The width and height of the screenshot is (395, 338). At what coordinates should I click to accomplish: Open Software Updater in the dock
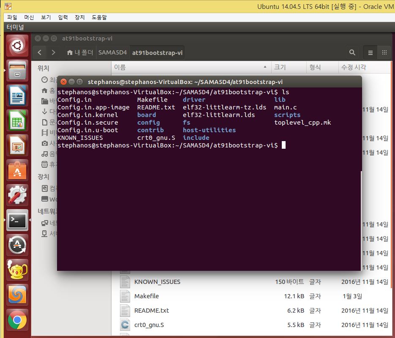coord(17,245)
